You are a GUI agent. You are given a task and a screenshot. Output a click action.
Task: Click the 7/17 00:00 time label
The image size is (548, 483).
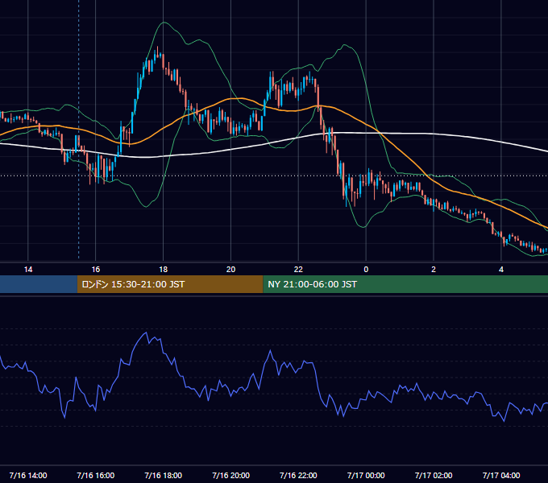pos(366,475)
